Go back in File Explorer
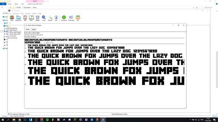This screenshot has height=122, width=218. coord(2,7)
